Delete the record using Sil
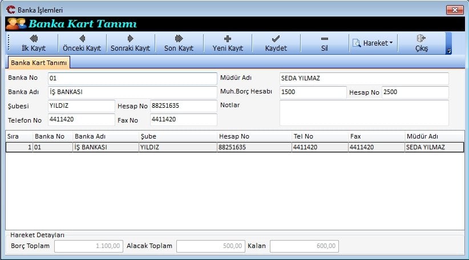The height and width of the screenshot is (260, 469). [x=324, y=43]
